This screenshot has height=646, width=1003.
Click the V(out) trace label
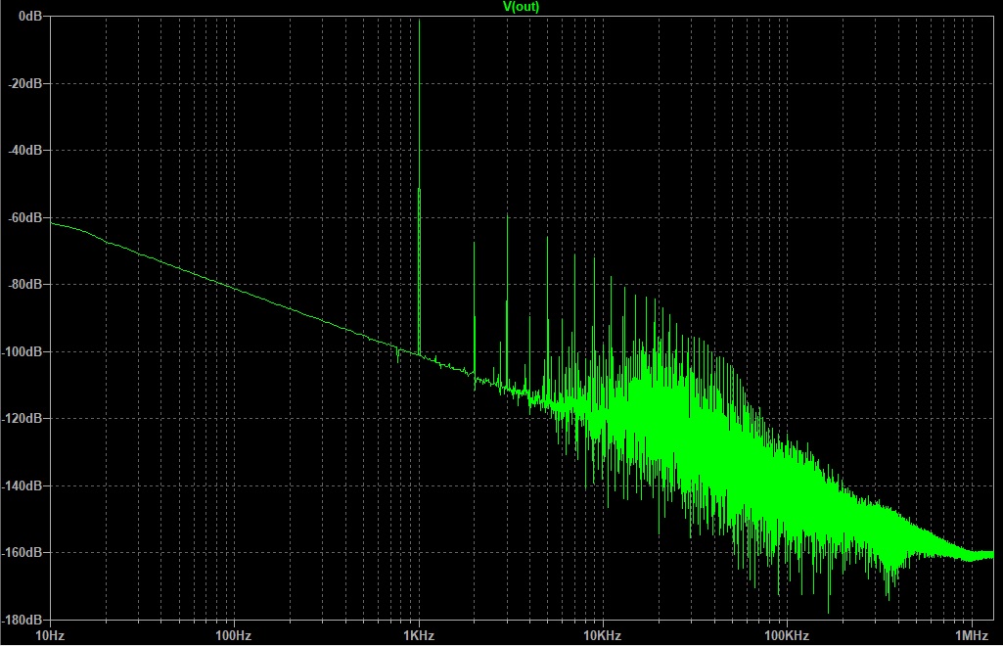tap(520, 7)
